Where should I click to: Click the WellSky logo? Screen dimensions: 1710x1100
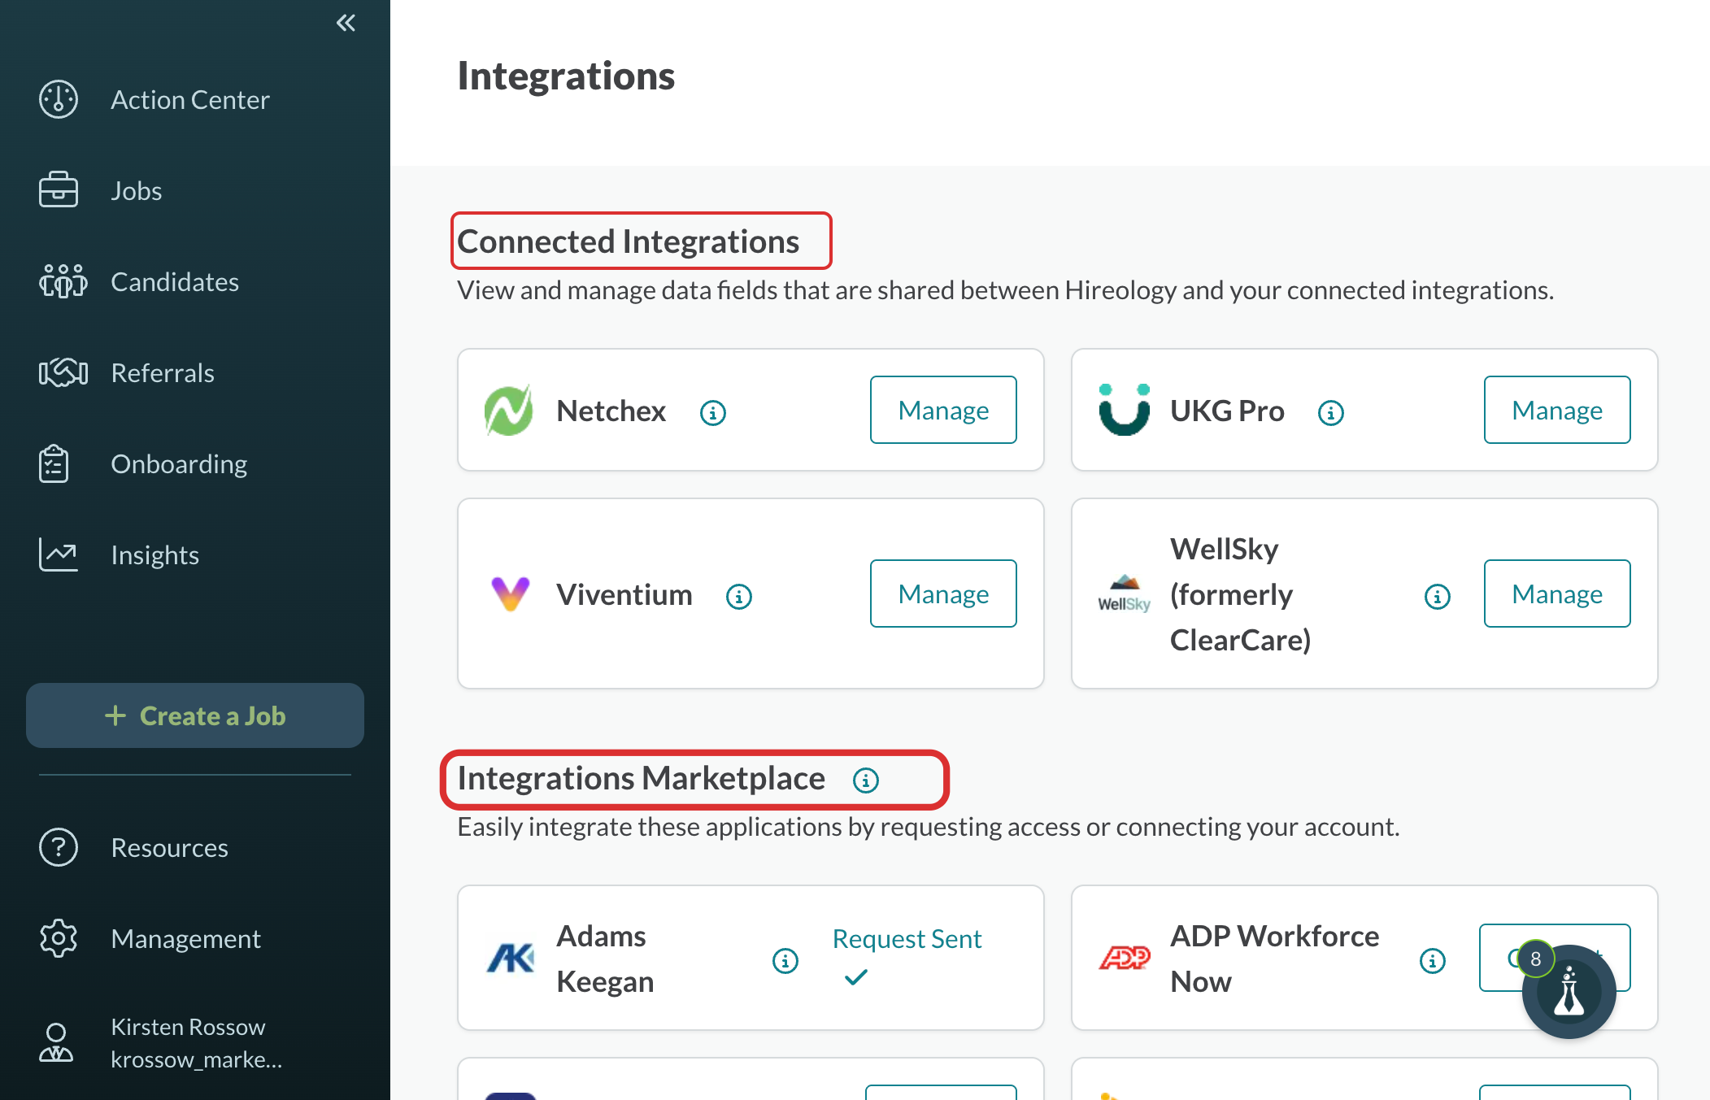[x=1125, y=593]
